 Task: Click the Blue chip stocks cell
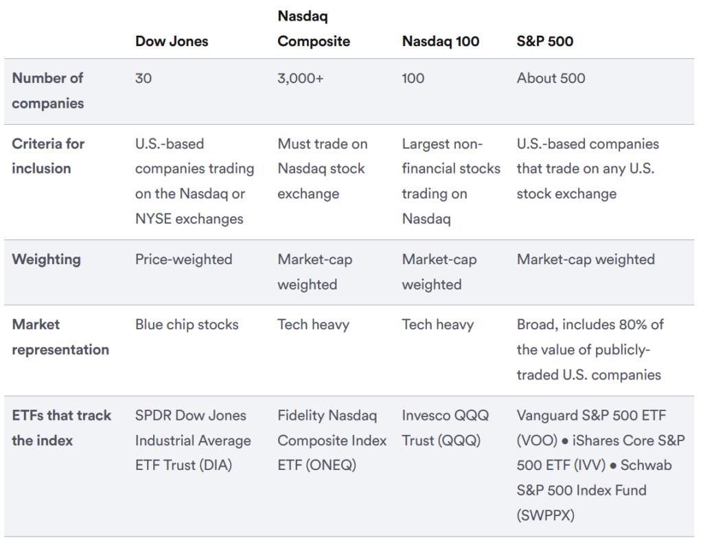[187, 325]
